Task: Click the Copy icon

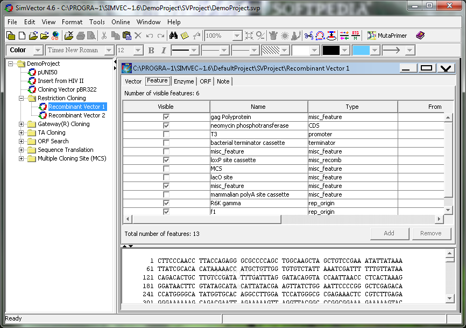Action: point(115,36)
